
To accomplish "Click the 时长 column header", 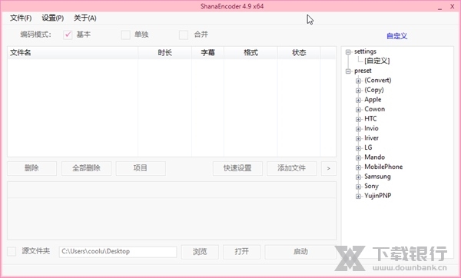I will [x=164, y=53].
